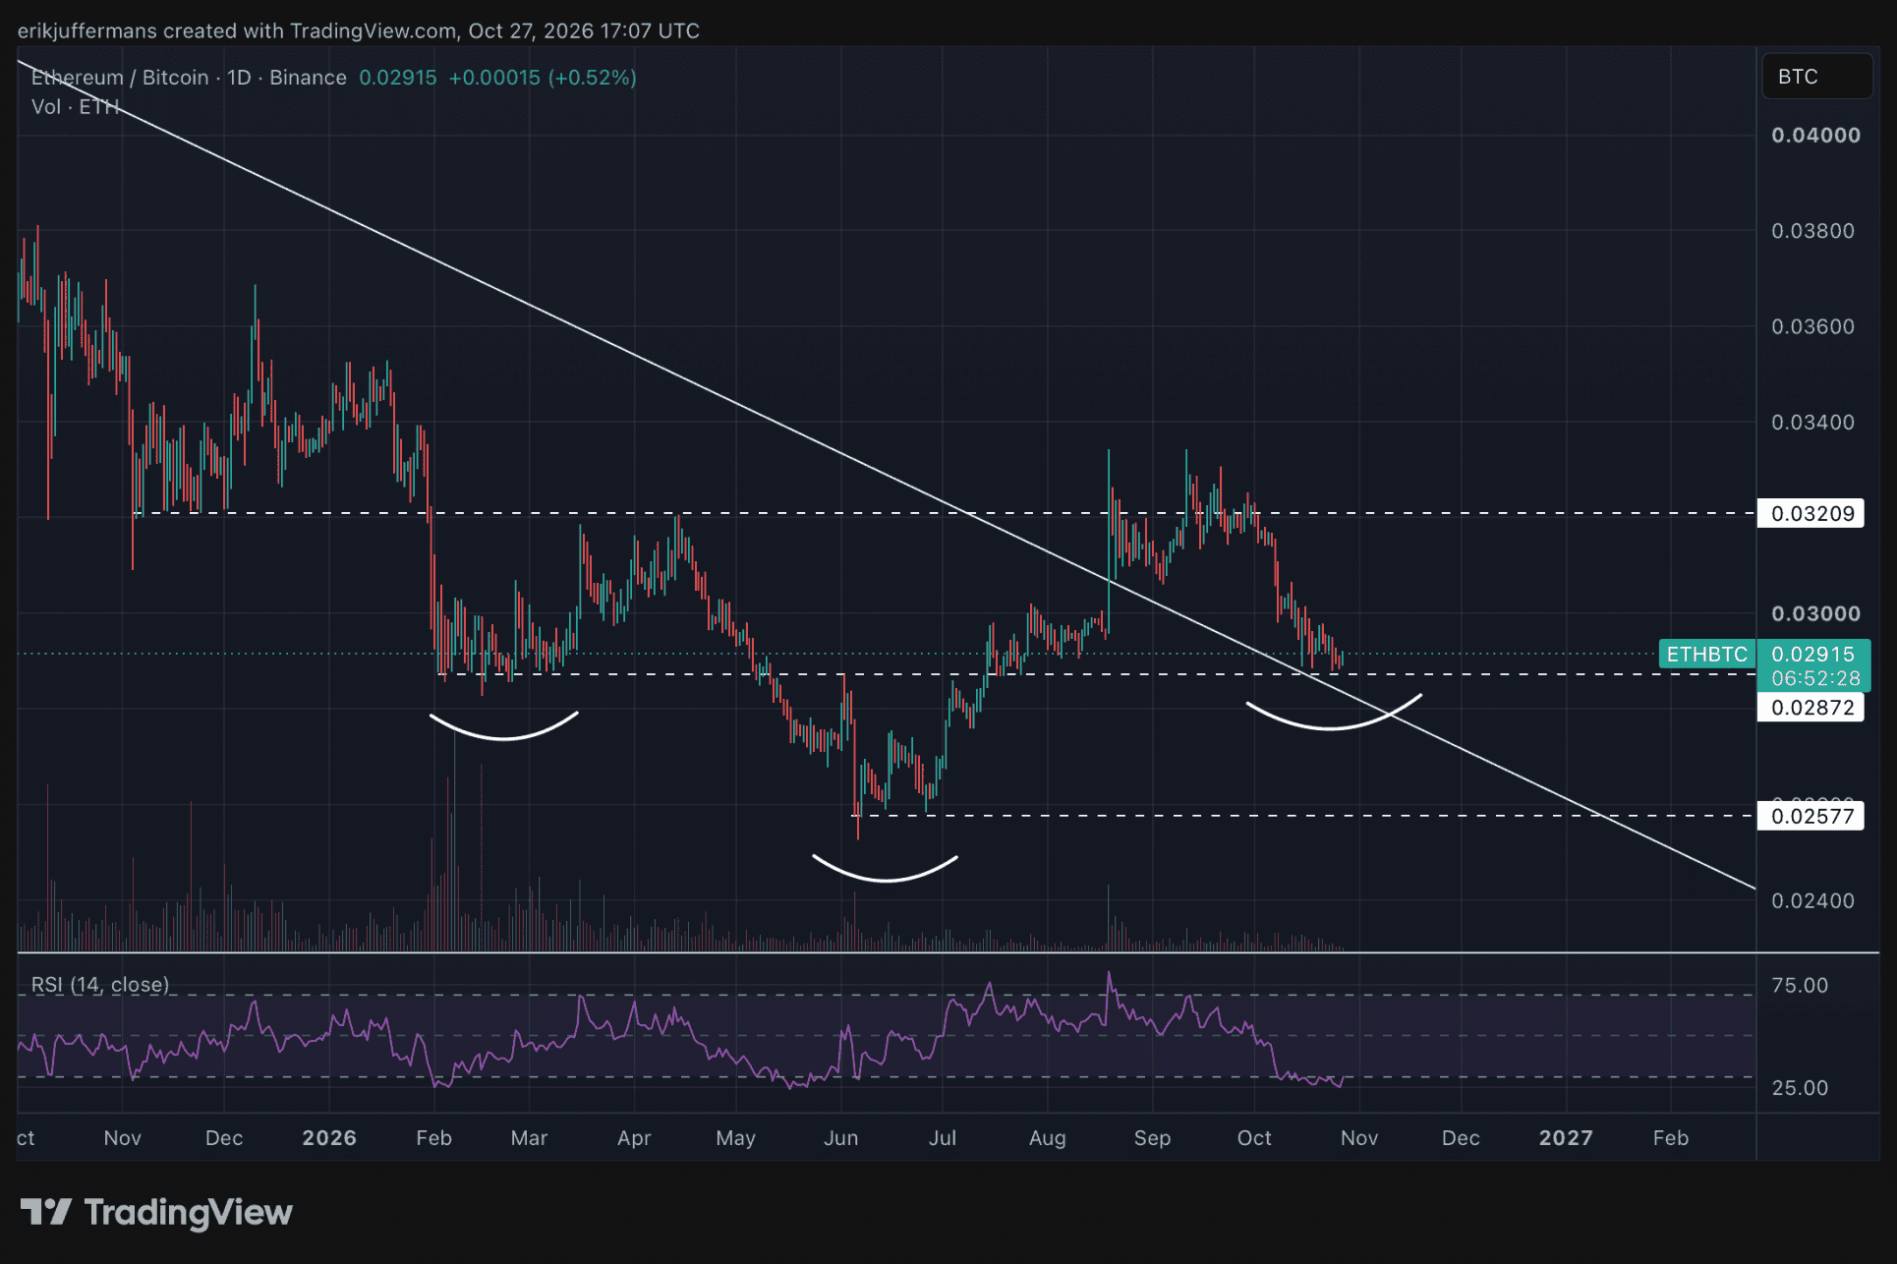The image size is (1897, 1264).
Task: Click the 0.04000 price axis label
Action: coord(1815,136)
